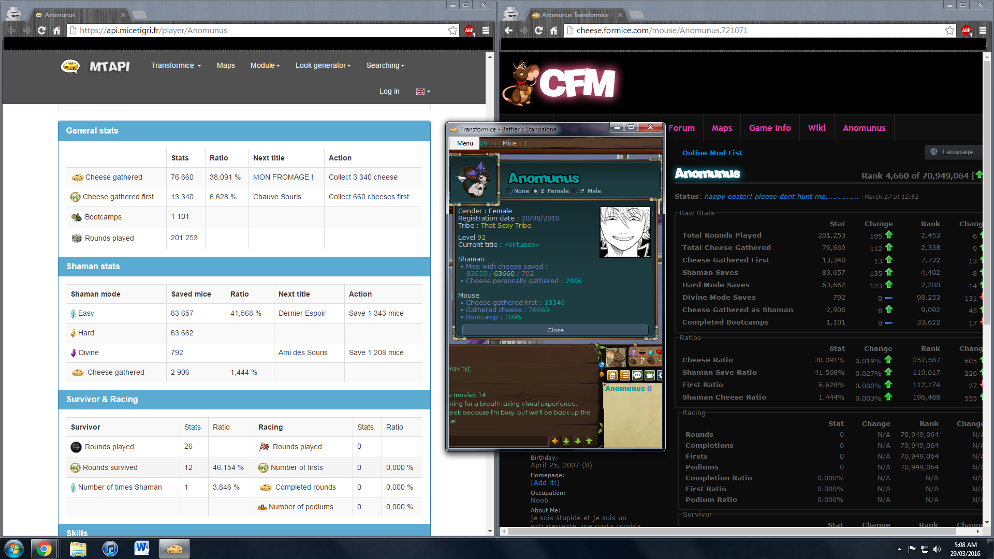This screenshot has height=559, width=994.
Task: Expand the language flag dropdown
Action: coord(423,92)
